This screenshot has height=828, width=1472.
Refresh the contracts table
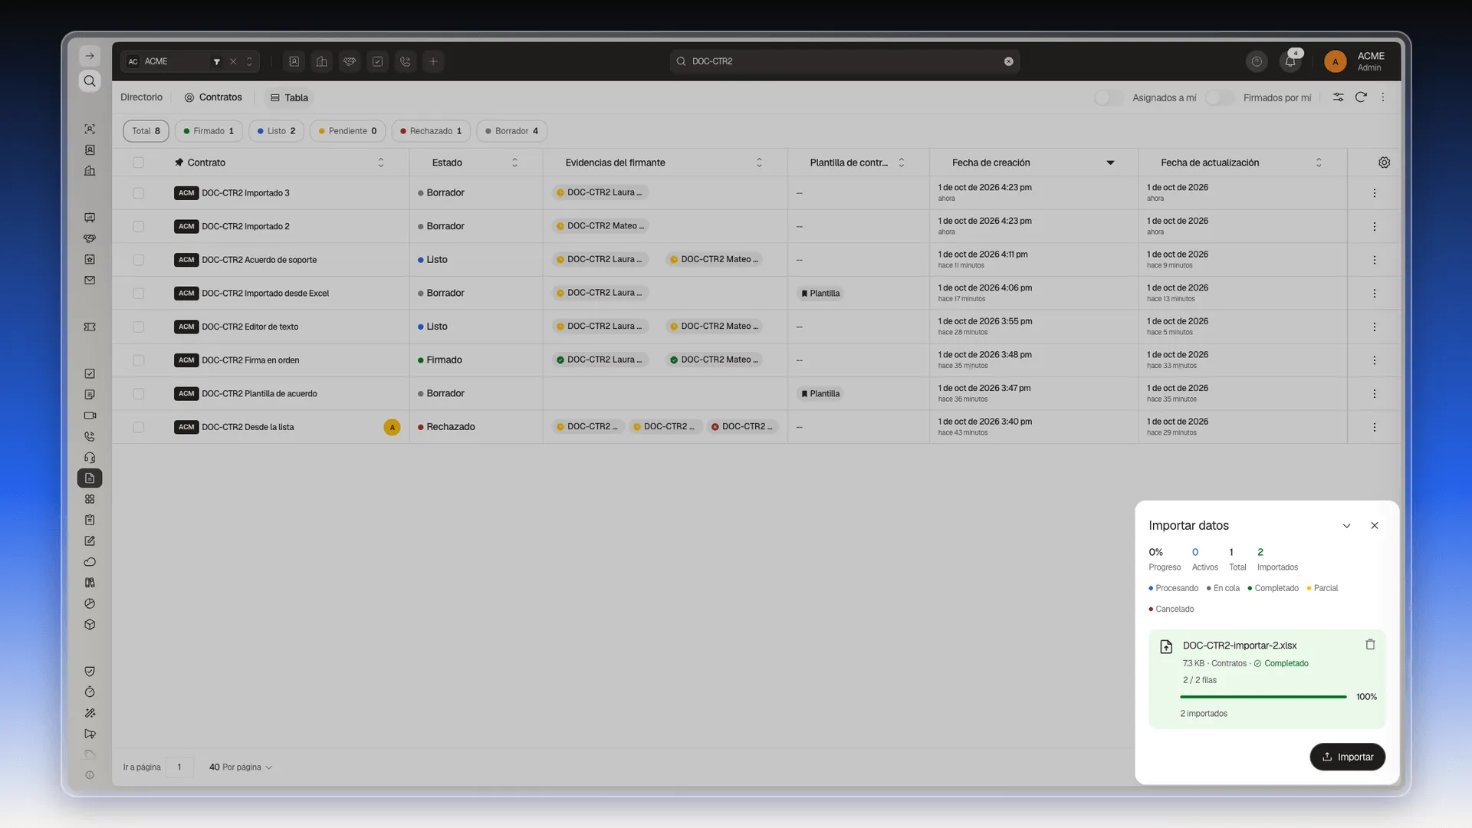(x=1361, y=97)
